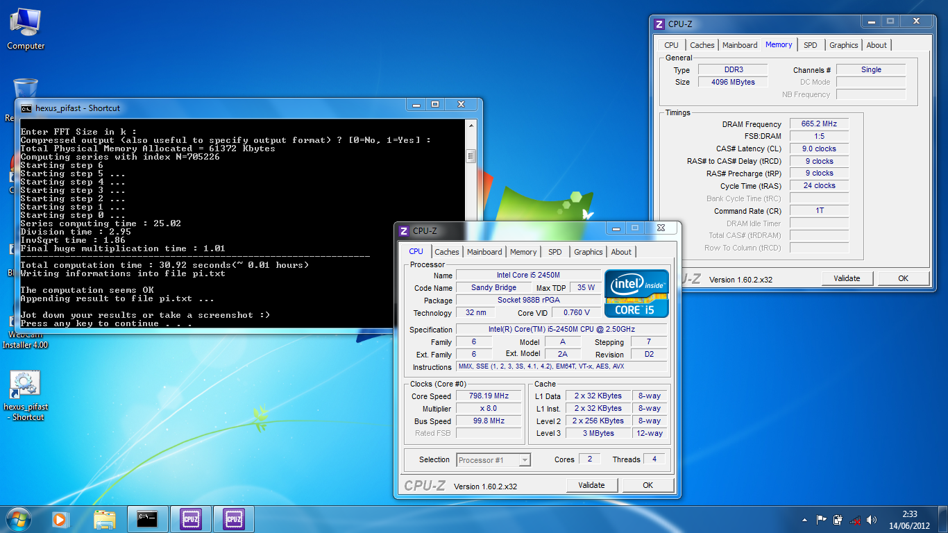Click the console vertical scrollbar thumb

click(470, 156)
